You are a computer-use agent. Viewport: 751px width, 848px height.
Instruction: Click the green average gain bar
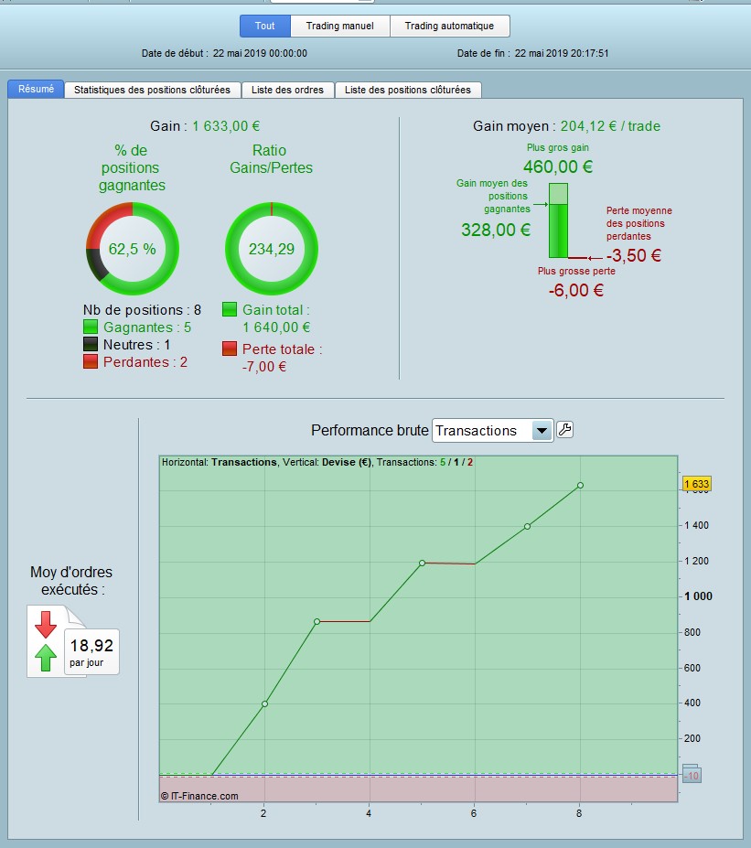pos(558,220)
